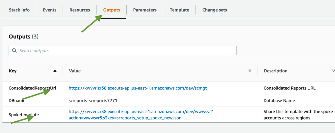Open the Events tab
335x133 pixels.
[x=49, y=10]
